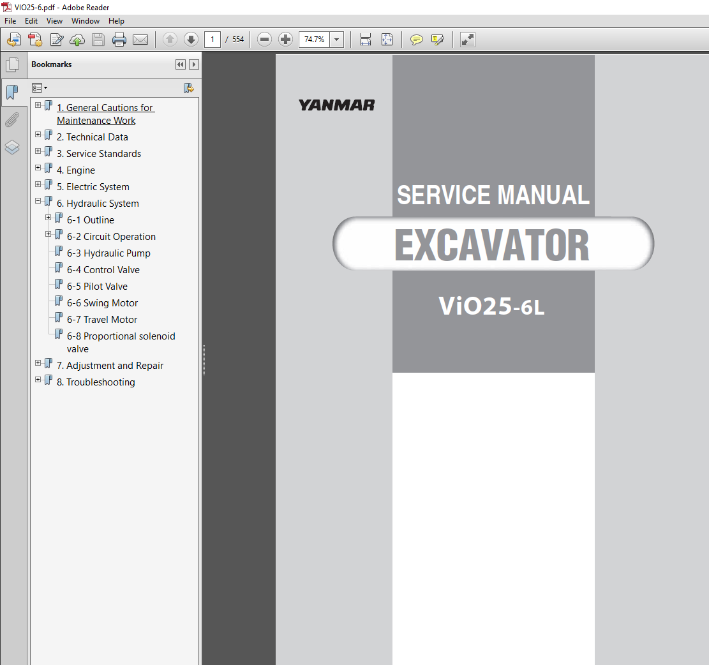Open the Layers panel icon
Screen dimensions: 709x665
[12, 147]
